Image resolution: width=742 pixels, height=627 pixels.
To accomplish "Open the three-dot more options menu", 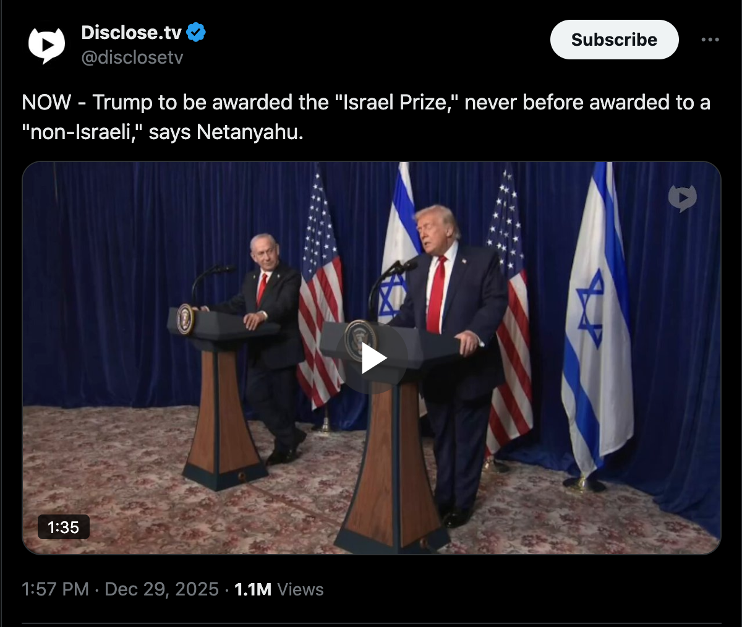I will pos(710,40).
